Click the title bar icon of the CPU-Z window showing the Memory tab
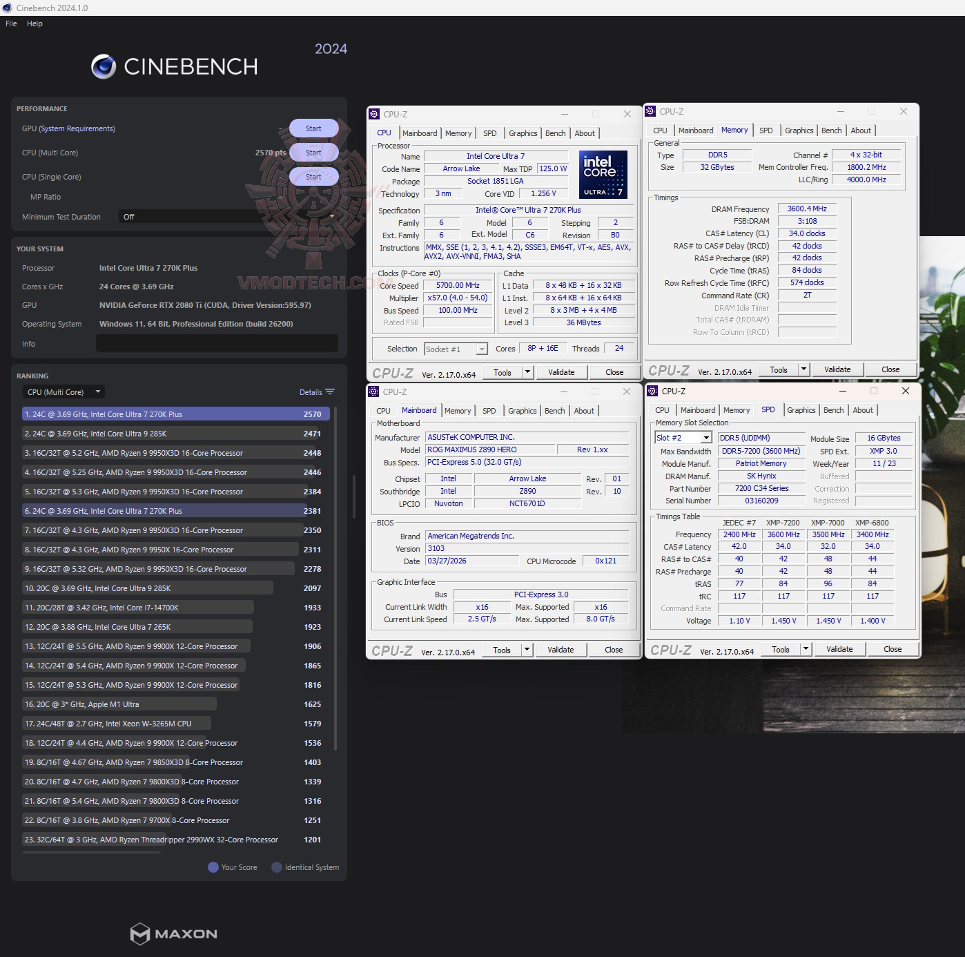 coord(650,112)
